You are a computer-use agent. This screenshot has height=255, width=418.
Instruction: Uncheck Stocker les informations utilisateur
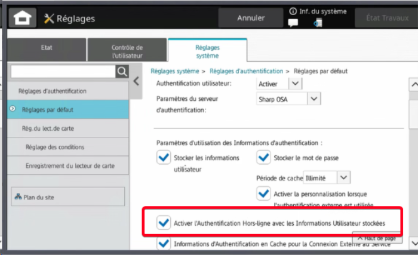pyautogui.click(x=163, y=158)
